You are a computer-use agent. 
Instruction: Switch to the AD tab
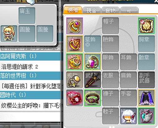[129, 10]
